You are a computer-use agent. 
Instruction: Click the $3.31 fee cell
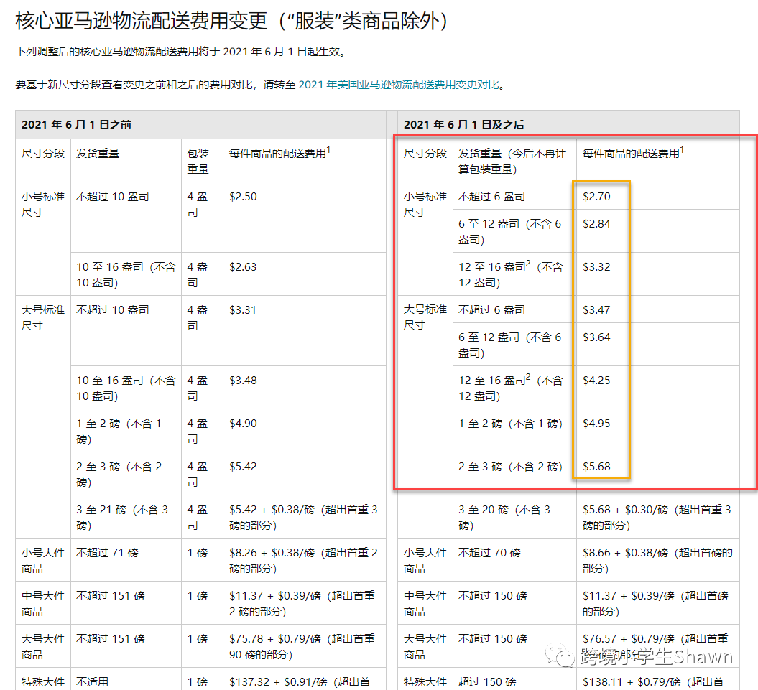[243, 310]
